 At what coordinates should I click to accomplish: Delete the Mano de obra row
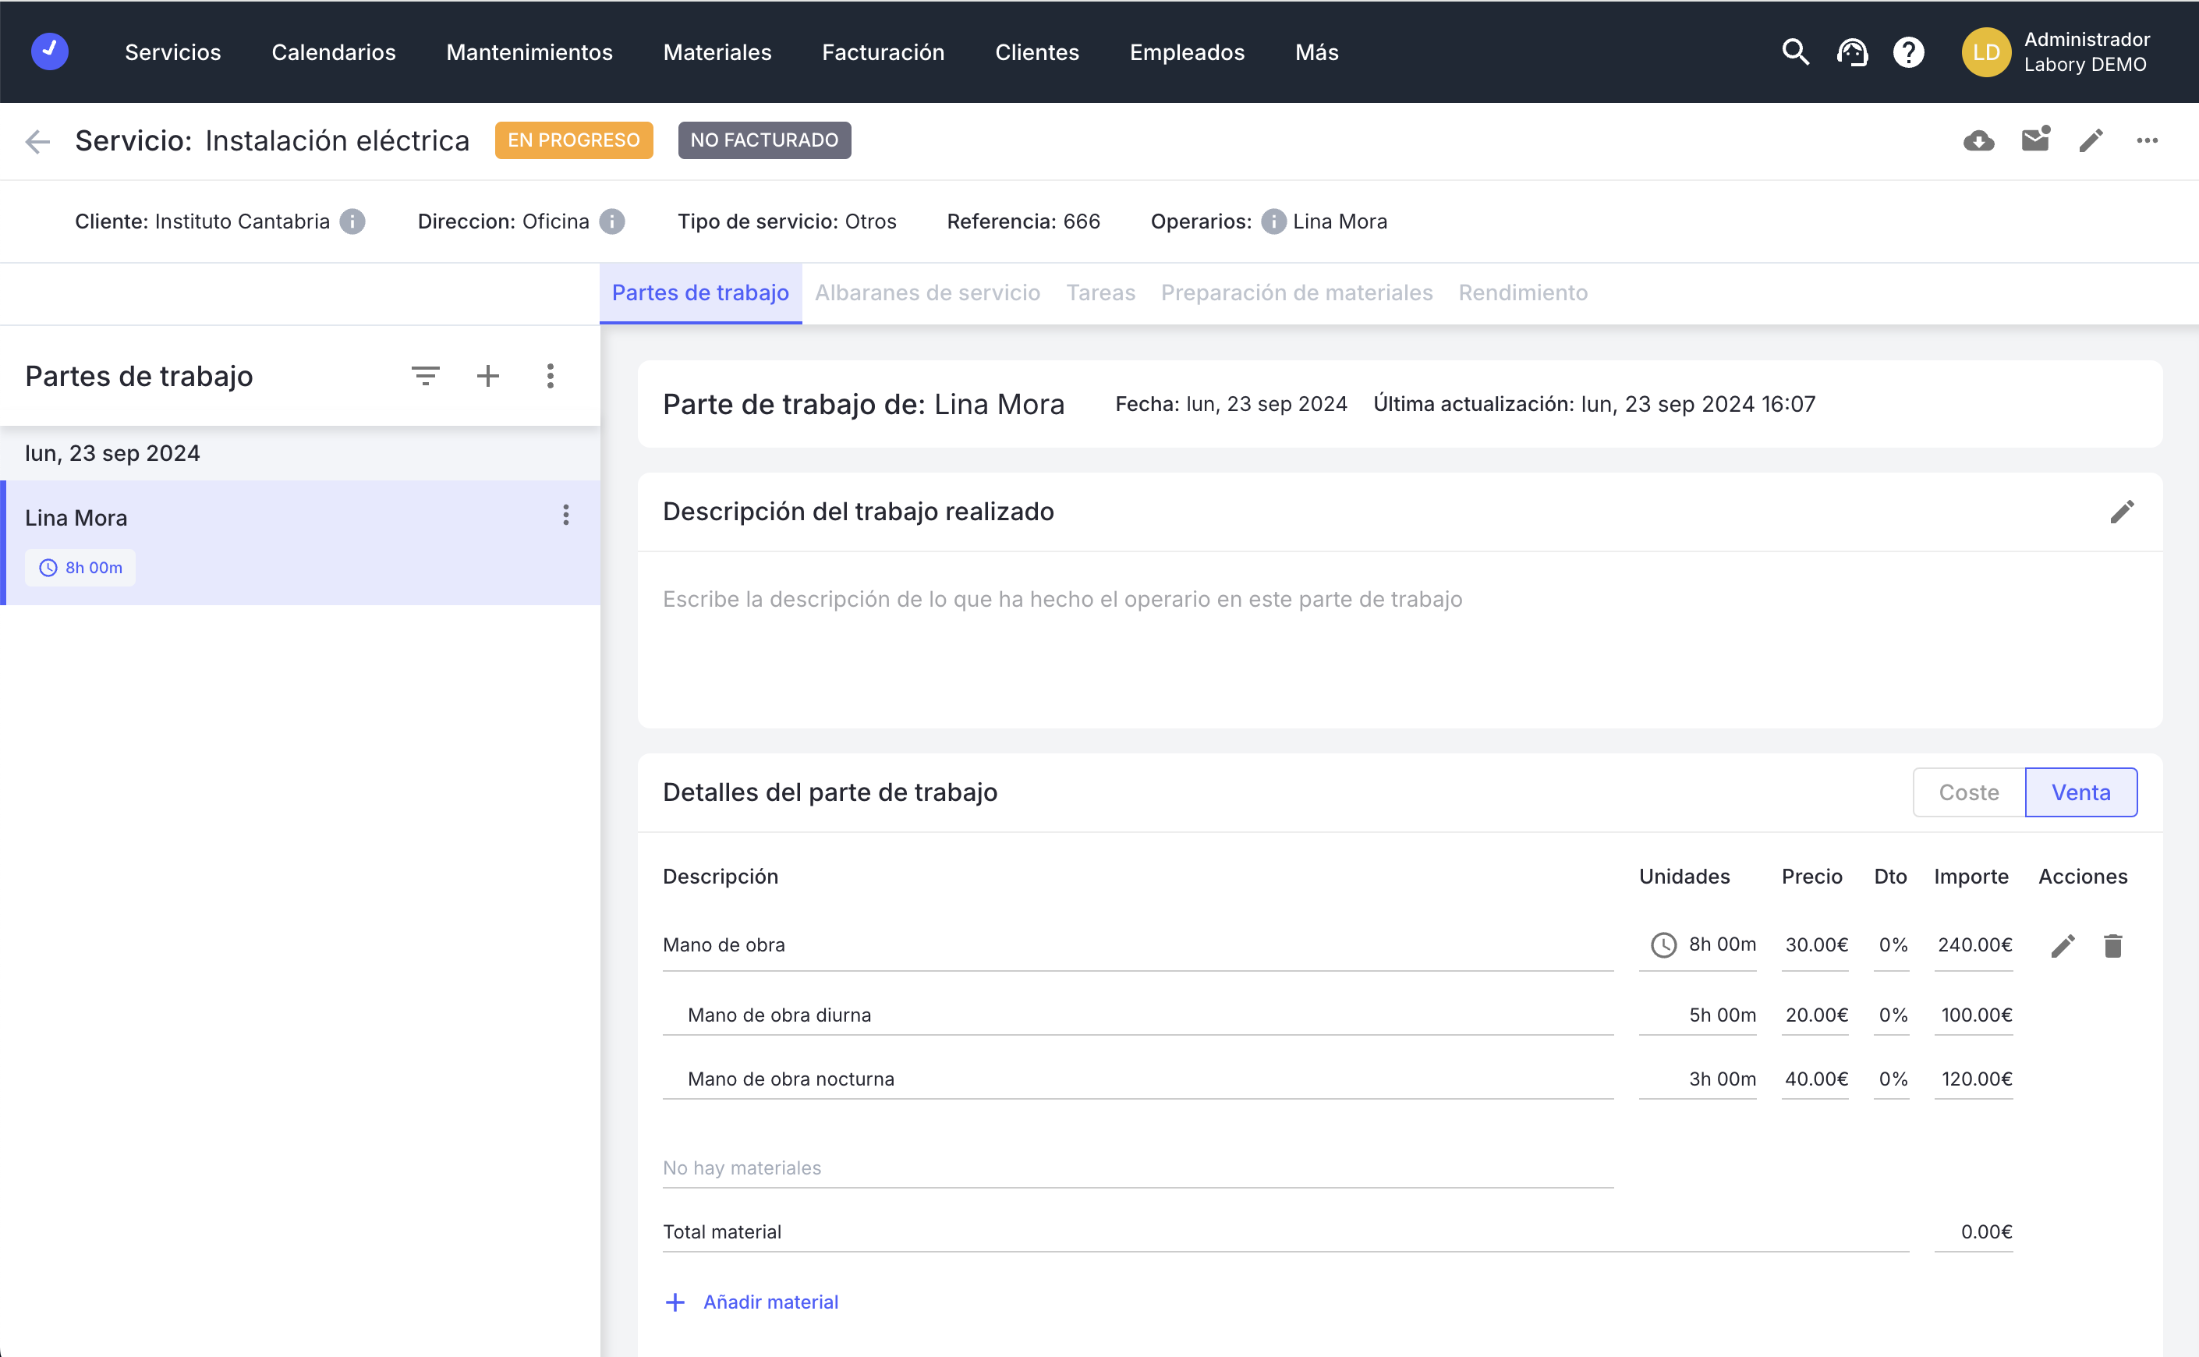point(2113,945)
